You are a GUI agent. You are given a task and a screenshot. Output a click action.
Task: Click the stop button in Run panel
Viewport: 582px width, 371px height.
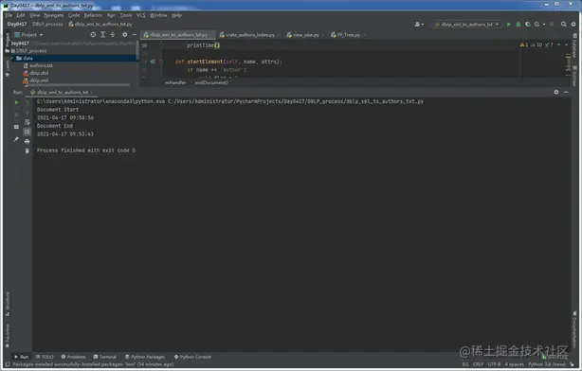pos(16,115)
